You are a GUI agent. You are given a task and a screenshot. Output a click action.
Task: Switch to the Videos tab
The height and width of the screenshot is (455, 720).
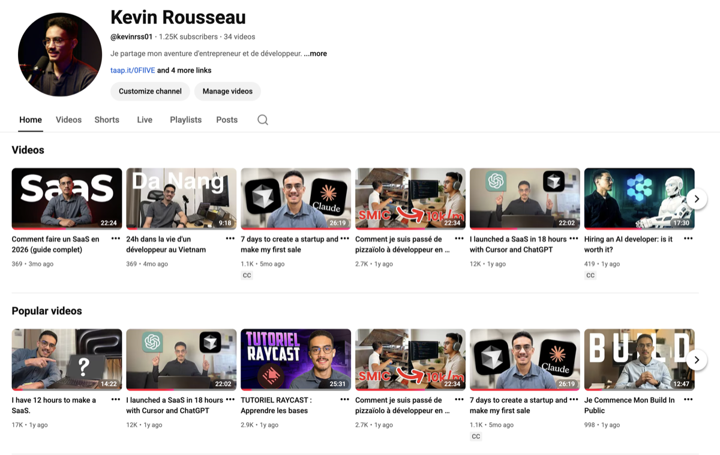pyautogui.click(x=68, y=120)
